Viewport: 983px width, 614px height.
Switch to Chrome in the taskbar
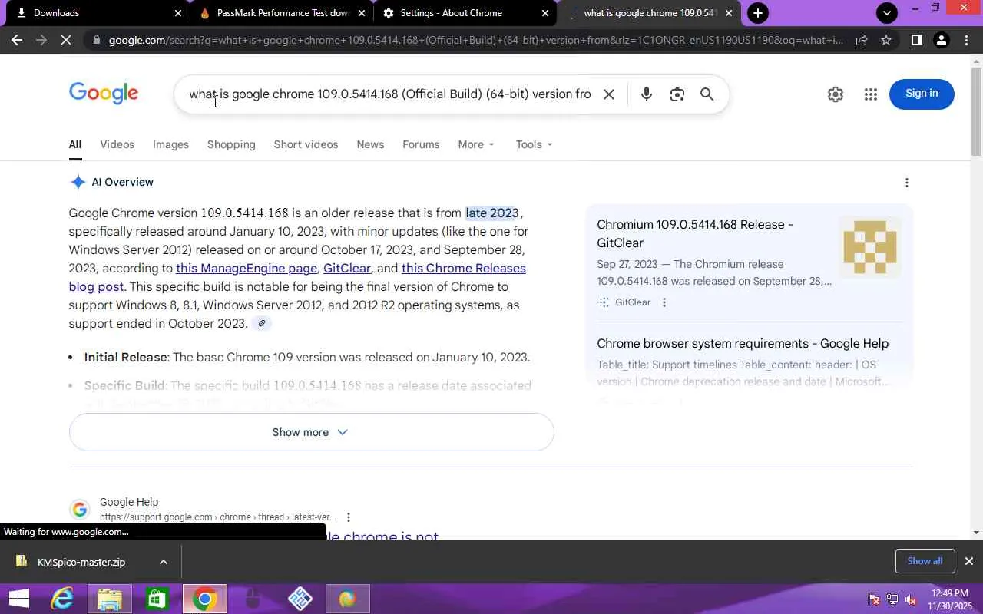tap(204, 599)
